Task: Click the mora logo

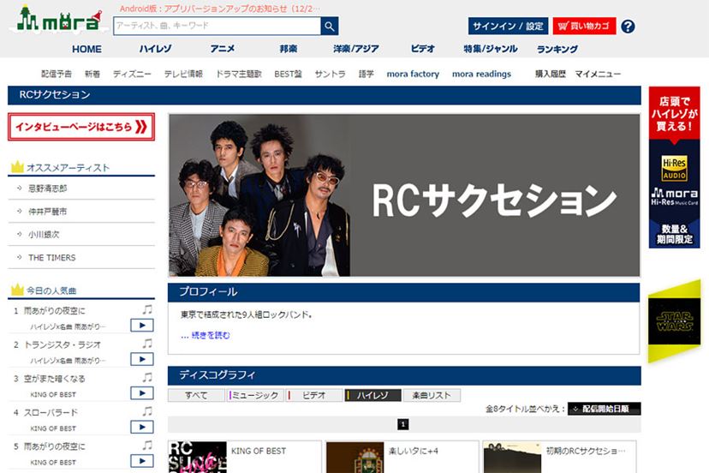Action: coord(59,20)
